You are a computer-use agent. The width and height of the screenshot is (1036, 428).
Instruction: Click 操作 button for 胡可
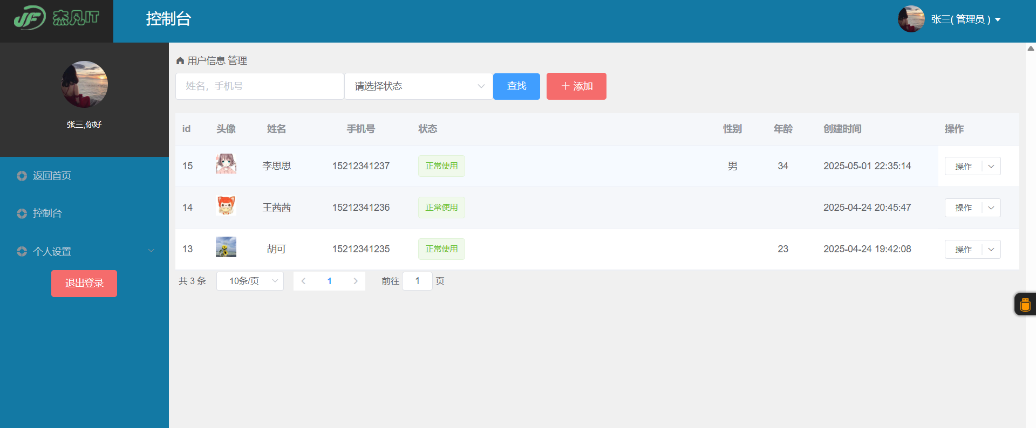[963, 249]
